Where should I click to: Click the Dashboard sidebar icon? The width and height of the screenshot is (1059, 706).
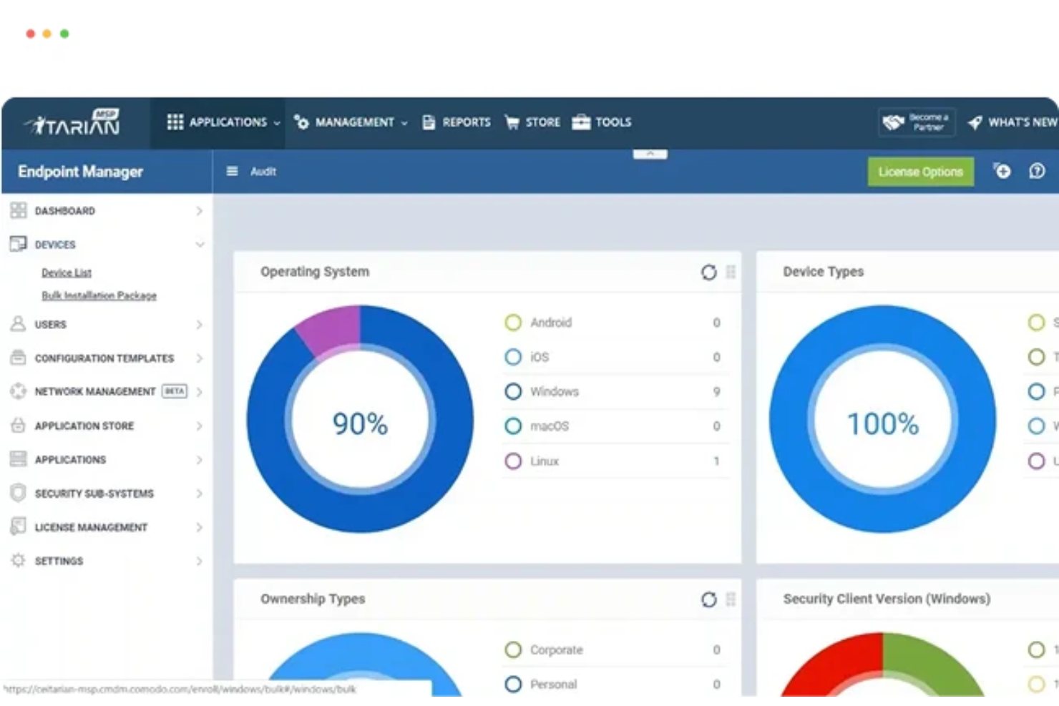coord(17,210)
